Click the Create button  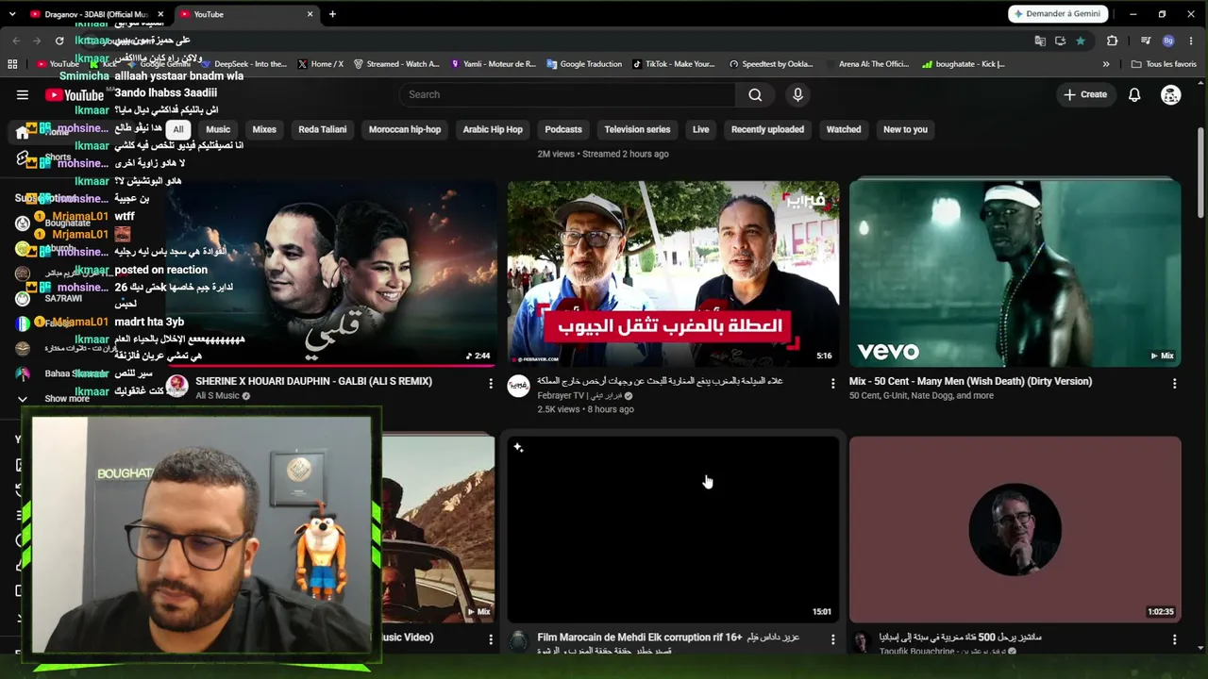tap(1085, 94)
